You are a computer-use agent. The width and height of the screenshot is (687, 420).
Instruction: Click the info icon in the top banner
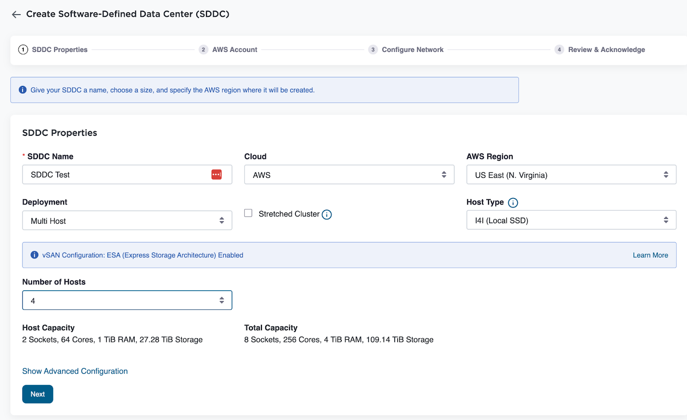(x=22, y=90)
